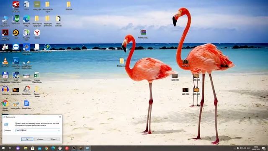Image resolution: width=268 pixels, height=151 pixels.
Task: Select the Adobe Acrobat desktop icon
Action: pyautogui.click(x=5, y=35)
